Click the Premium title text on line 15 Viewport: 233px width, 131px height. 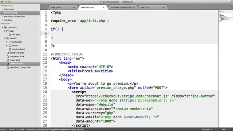click(89, 71)
